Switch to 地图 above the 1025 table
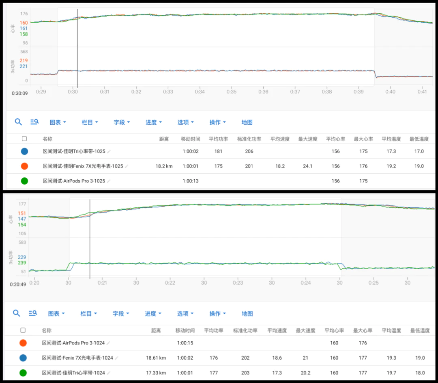This screenshot has width=438, height=383. click(247, 122)
